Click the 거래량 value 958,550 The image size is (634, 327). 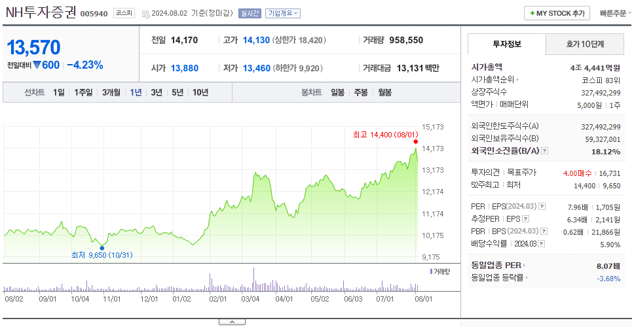pos(406,41)
